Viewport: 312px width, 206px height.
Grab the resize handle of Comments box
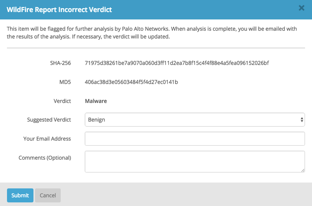(x=303, y=170)
